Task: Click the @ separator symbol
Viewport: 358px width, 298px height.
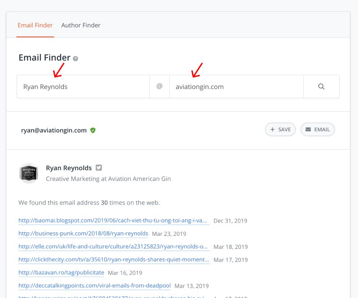Action: [159, 86]
